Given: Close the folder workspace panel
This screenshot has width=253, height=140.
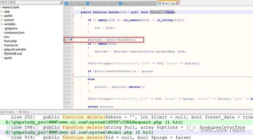Looking at the screenshot, I should point(61,2).
